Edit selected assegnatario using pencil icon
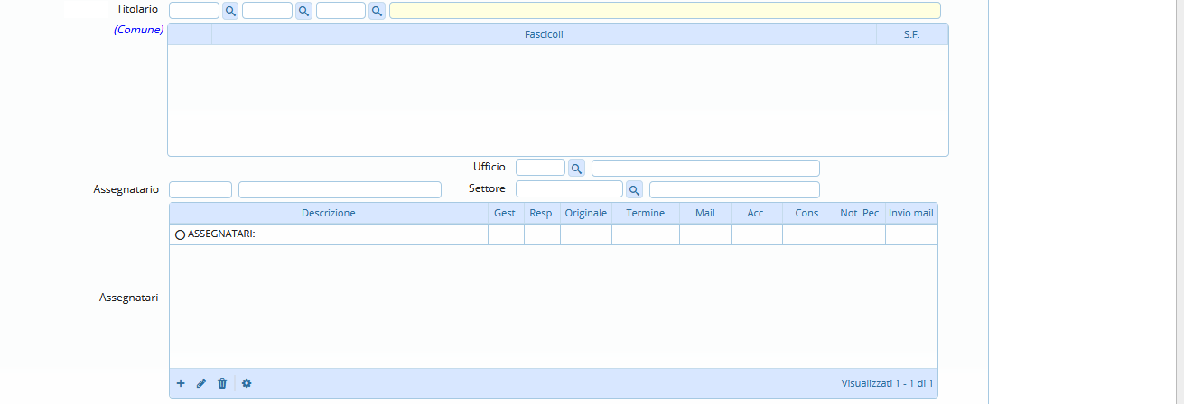Image resolution: width=1184 pixels, height=404 pixels. [201, 383]
